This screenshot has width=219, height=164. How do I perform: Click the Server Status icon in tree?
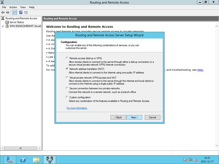click(x=7, y=22)
